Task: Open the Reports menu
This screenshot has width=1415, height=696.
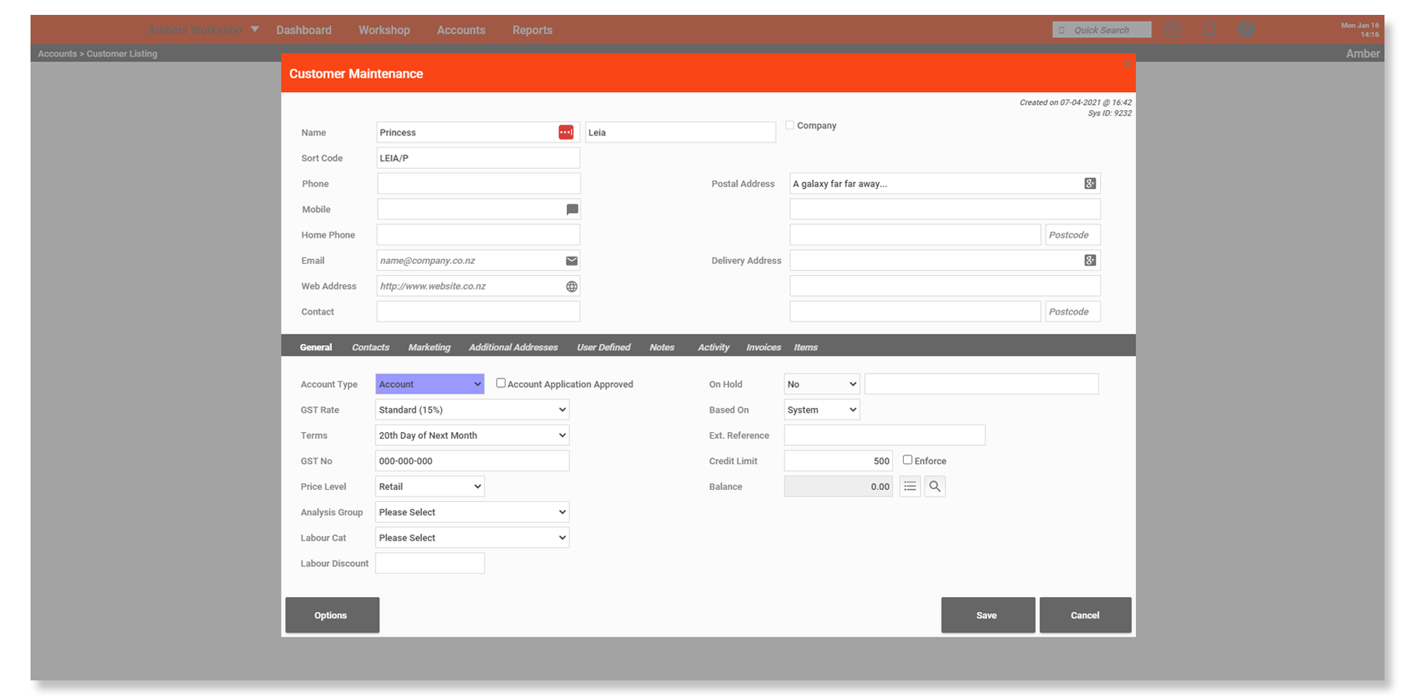Action: 531,30
